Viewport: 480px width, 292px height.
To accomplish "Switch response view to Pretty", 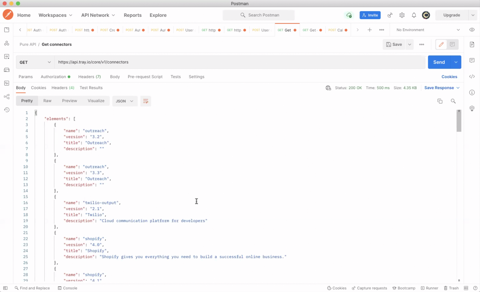I will [x=27, y=101].
